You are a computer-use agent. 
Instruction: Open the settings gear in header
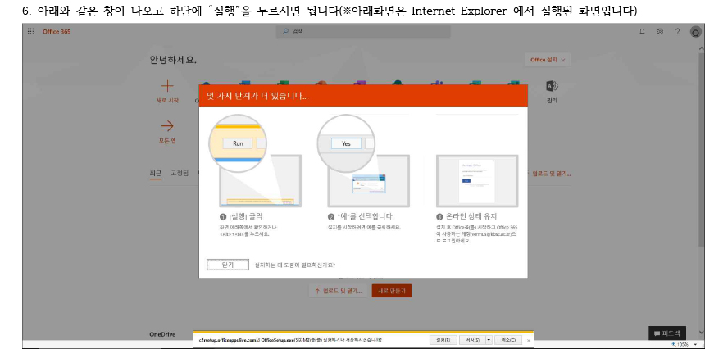pos(660,31)
